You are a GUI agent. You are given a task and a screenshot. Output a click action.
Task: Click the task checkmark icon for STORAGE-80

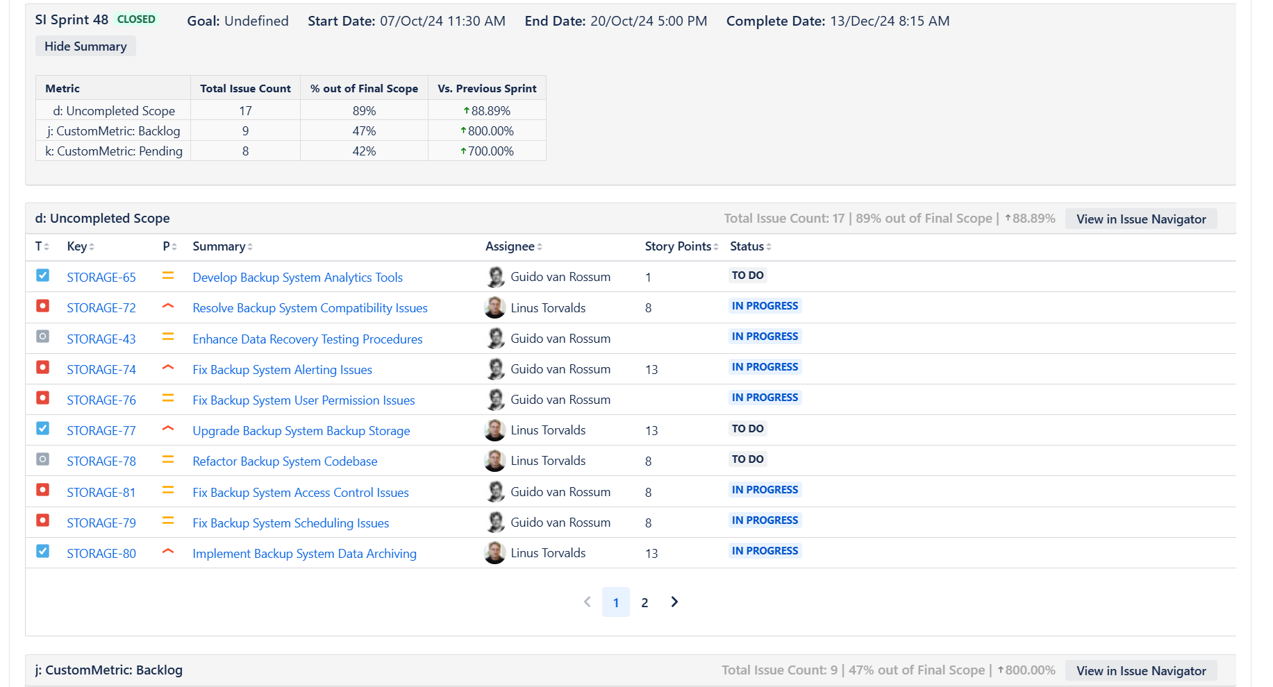tap(42, 552)
